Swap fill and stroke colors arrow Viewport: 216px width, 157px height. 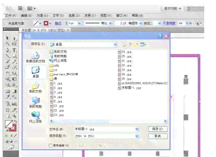tap(15, 122)
